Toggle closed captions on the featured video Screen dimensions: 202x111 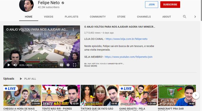coord(62,65)
